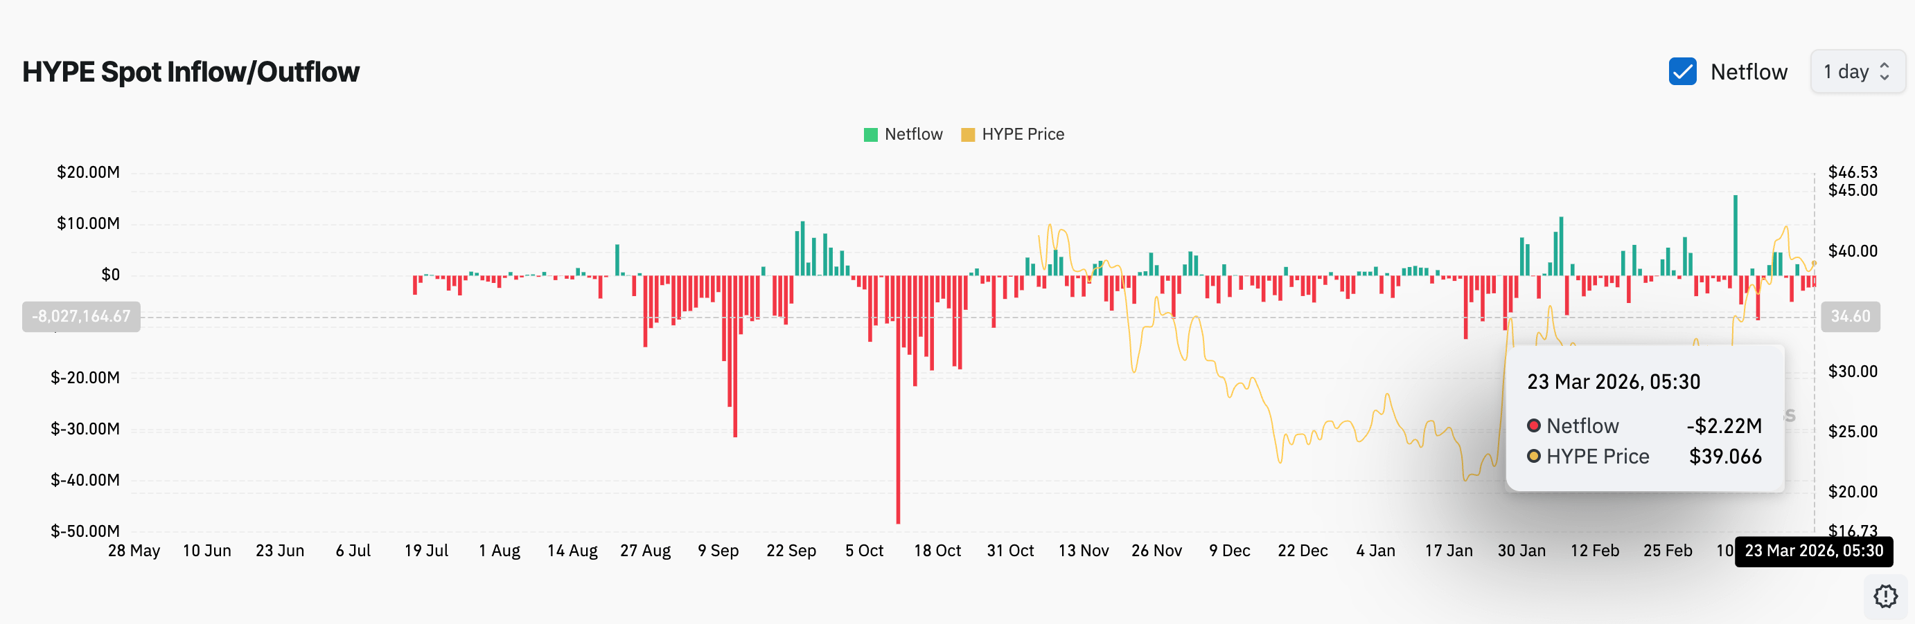Click the 22 Sep date label

[x=791, y=551]
